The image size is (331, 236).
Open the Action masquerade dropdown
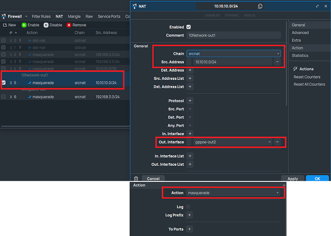point(233,193)
